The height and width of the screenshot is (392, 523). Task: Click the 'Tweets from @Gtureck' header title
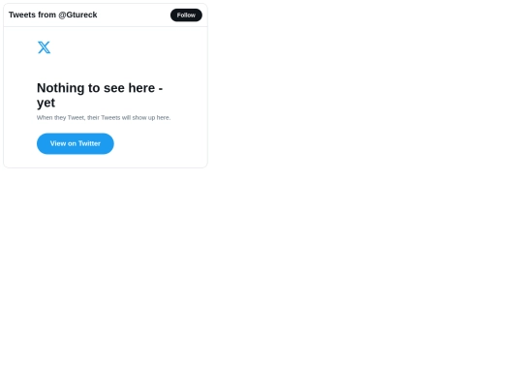click(x=52, y=15)
